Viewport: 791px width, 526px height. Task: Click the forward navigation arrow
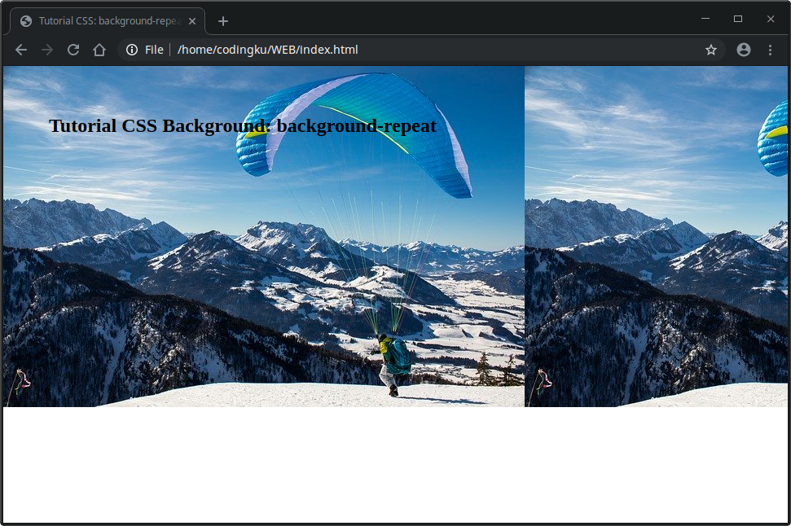coord(47,50)
